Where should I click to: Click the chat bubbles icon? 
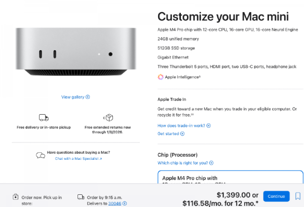click(41, 155)
